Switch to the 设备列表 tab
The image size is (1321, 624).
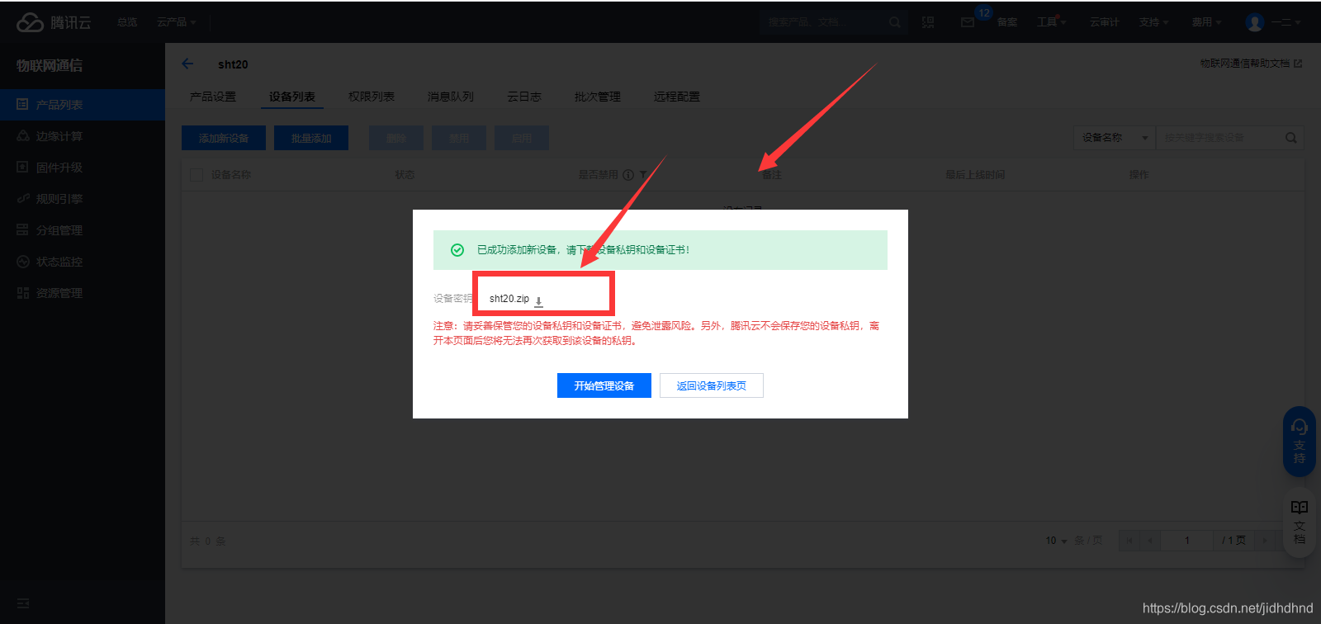[292, 97]
